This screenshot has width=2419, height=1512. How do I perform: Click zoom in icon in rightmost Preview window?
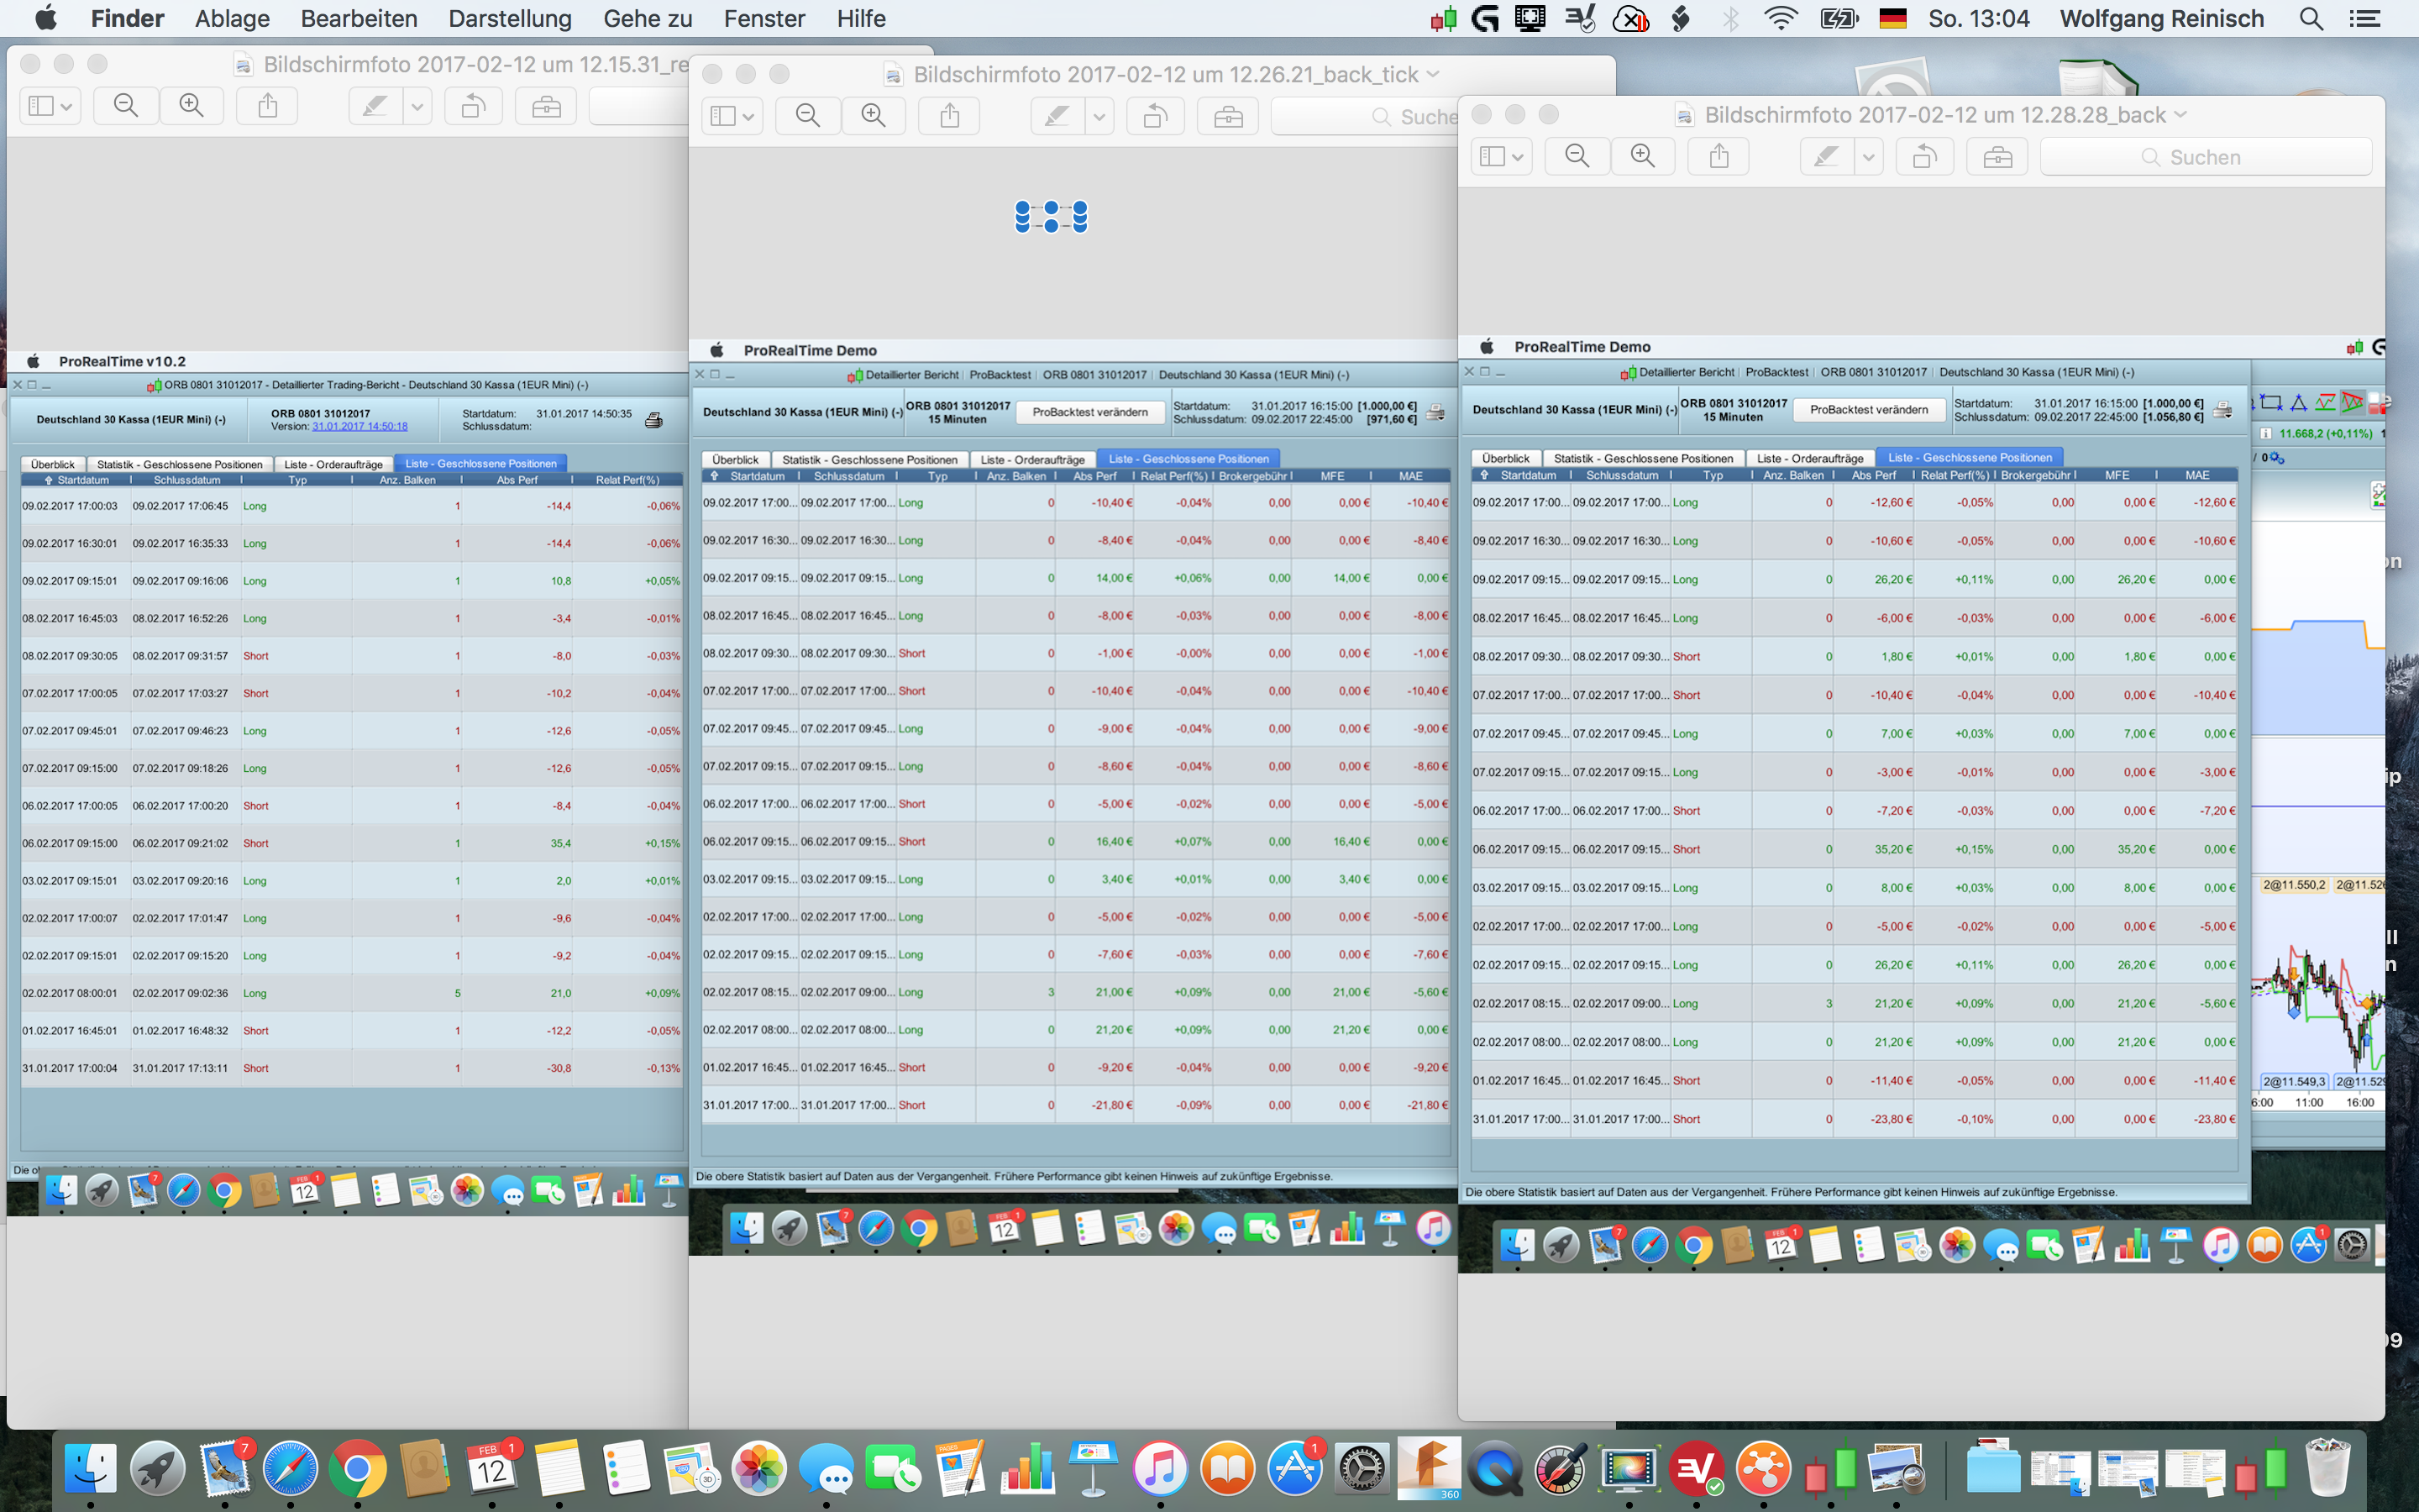[x=1642, y=157]
